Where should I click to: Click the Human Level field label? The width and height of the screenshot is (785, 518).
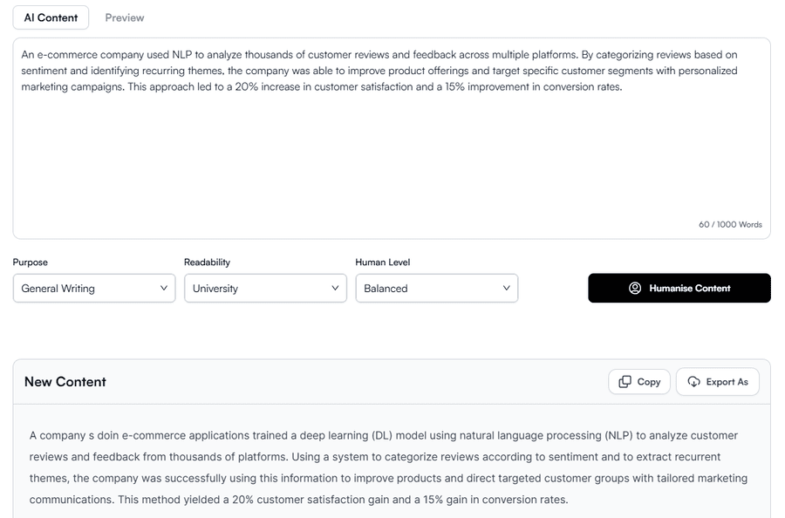pos(383,262)
